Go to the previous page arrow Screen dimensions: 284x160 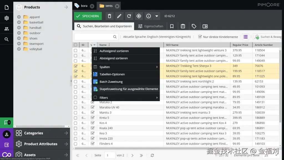coord(87,156)
